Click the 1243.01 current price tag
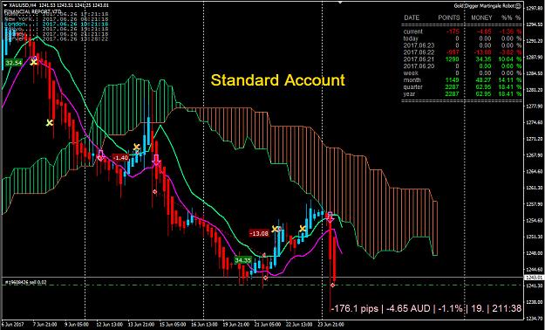Image resolution: width=545 pixels, height=330 pixels. [534, 278]
